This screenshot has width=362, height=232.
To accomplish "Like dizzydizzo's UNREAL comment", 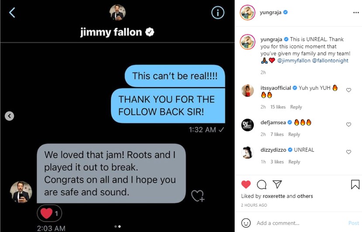I will pyautogui.click(x=348, y=152).
